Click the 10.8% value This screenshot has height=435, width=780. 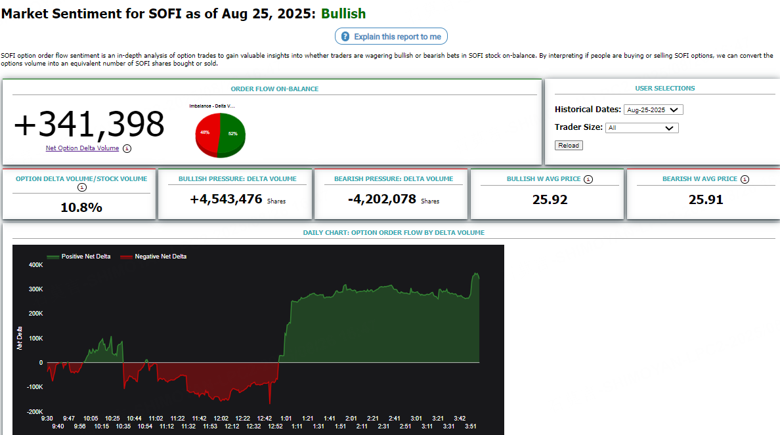coord(81,207)
